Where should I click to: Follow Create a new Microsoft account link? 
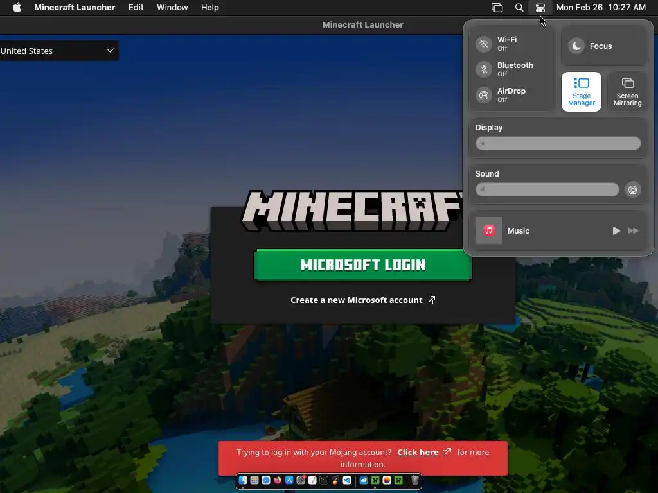(x=356, y=300)
